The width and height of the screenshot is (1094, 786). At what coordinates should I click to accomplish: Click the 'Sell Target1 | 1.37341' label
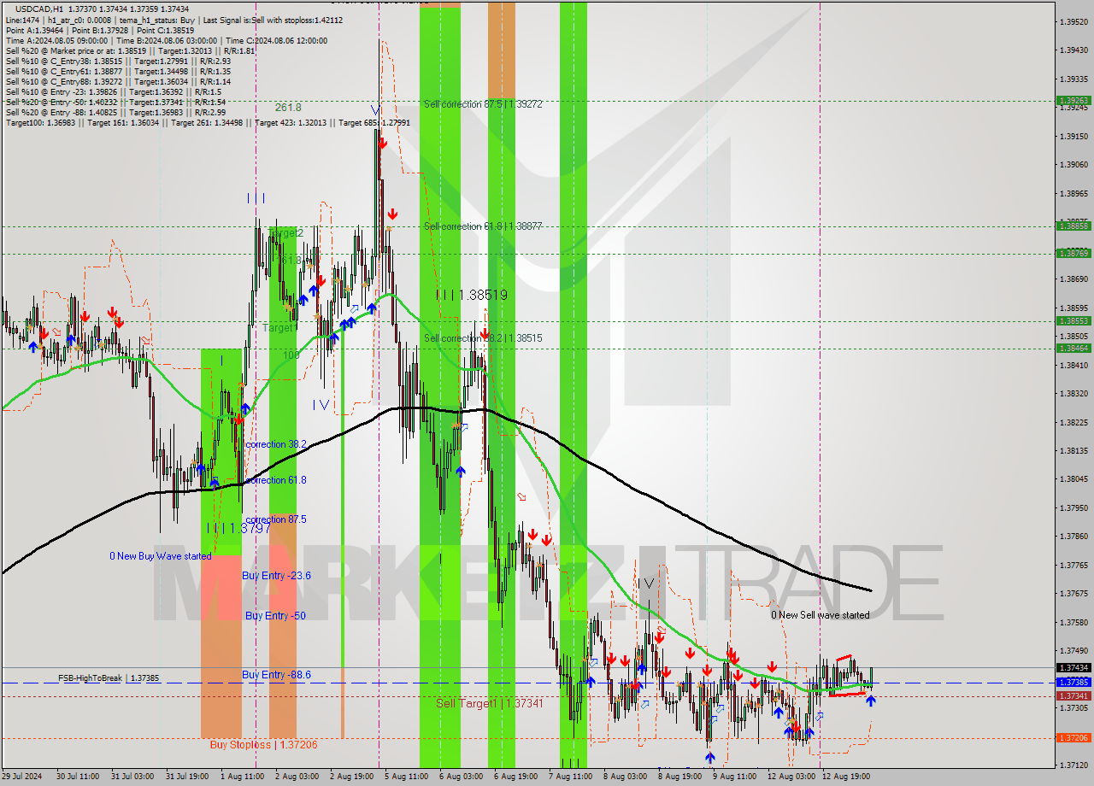coord(490,703)
